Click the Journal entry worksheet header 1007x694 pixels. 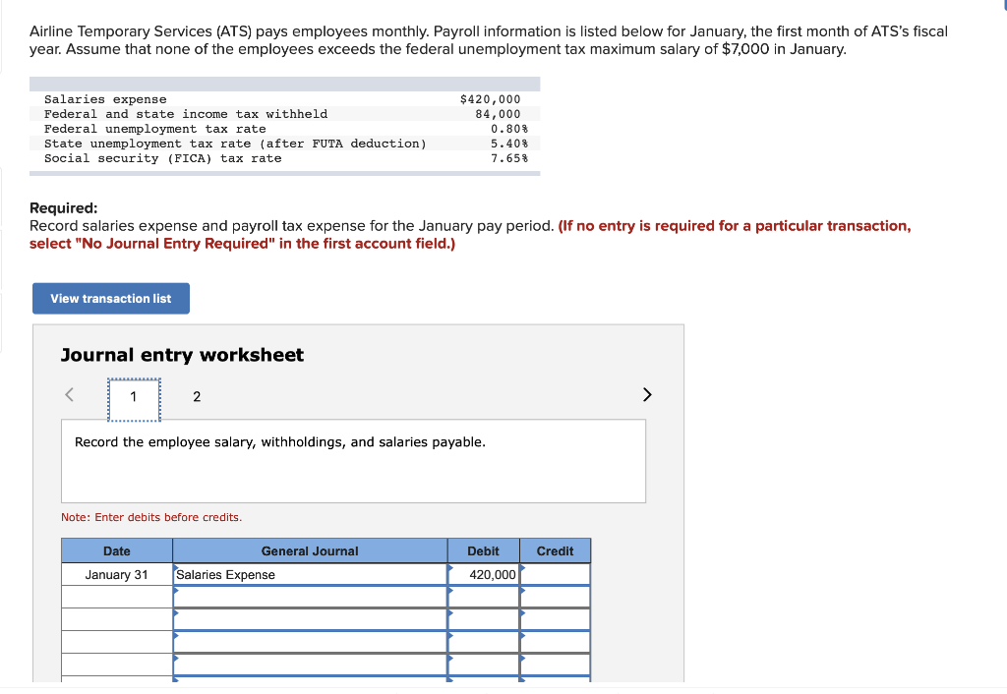click(182, 355)
